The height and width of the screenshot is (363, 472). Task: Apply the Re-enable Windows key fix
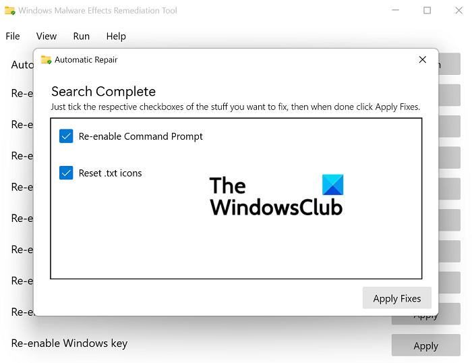click(425, 345)
